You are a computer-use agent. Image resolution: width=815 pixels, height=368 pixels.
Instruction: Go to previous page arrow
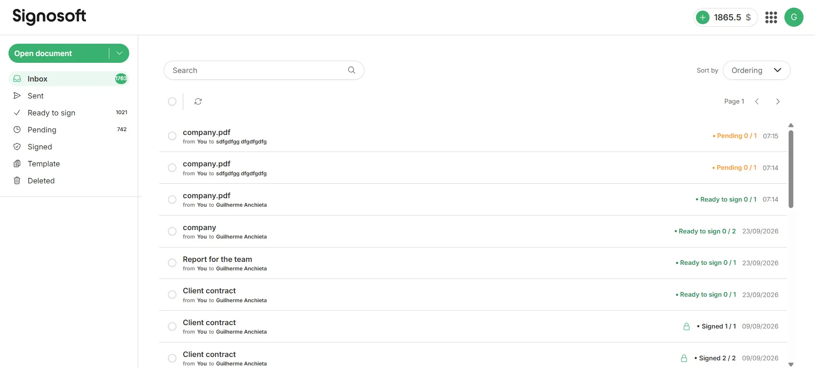(x=757, y=101)
